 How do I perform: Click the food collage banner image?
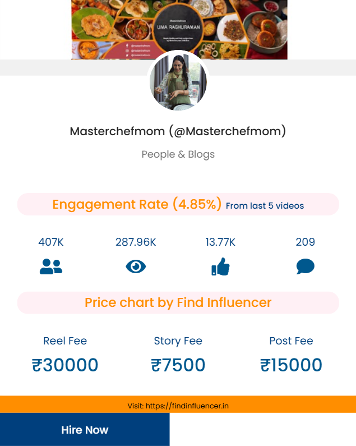(179, 28)
